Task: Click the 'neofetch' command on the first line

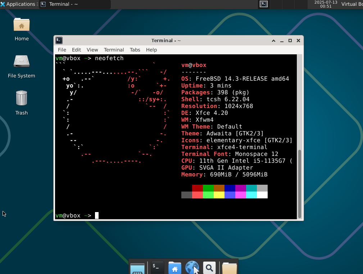Action: tap(109, 58)
